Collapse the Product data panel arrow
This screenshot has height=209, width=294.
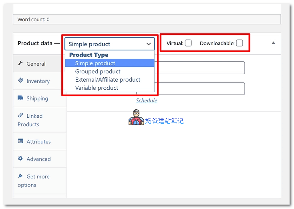point(274,43)
